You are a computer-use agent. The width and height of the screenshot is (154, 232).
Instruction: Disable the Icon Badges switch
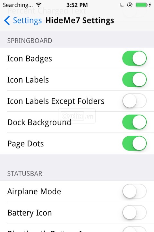[134, 58]
